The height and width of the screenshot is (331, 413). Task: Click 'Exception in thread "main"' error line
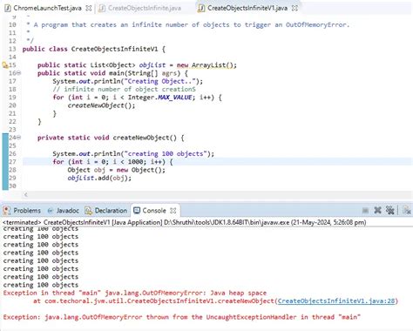pyautogui.click(x=135, y=293)
